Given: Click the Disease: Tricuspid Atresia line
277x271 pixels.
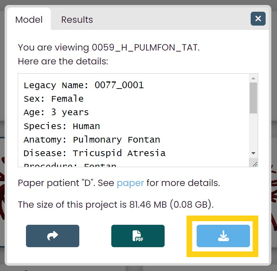Looking at the screenshot, I should click(x=95, y=153).
